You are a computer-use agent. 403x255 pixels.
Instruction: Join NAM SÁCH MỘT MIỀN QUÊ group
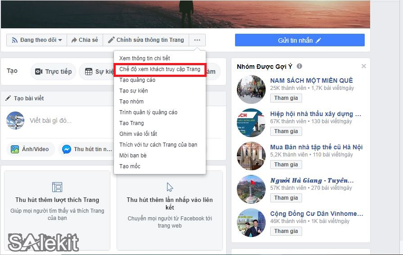pyautogui.click(x=286, y=98)
